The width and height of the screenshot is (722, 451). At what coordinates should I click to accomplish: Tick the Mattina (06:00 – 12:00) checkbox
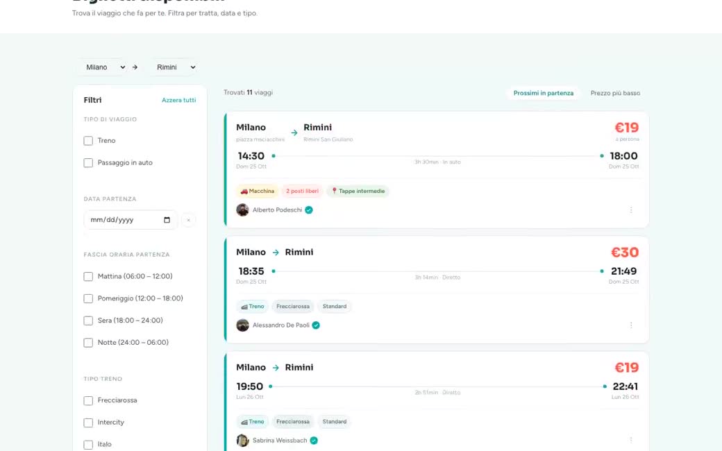[88, 277]
